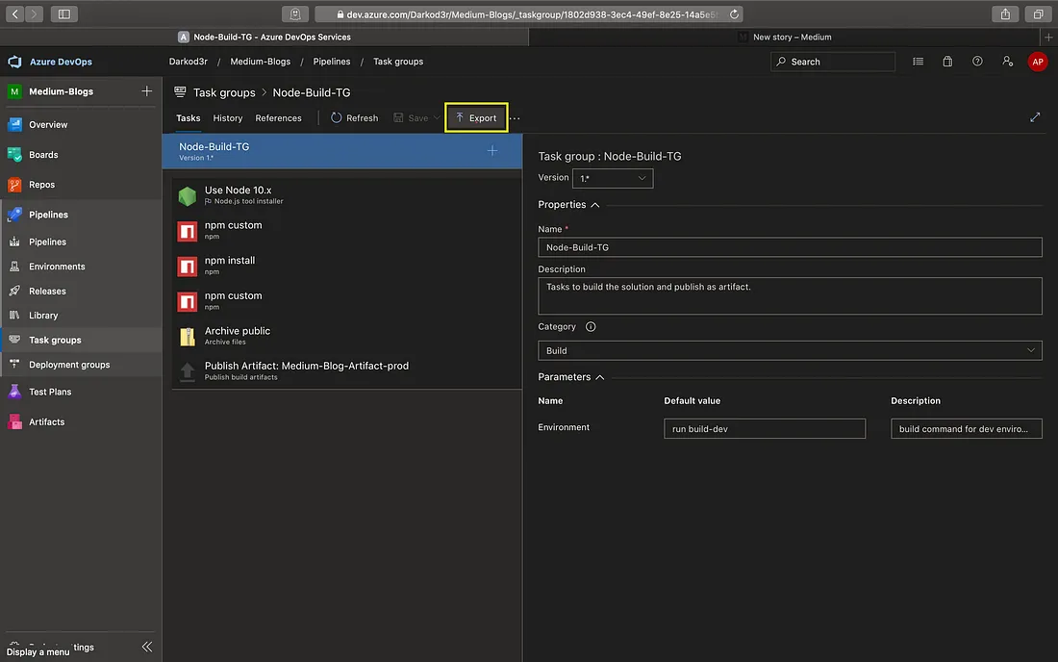Open a new browser tab
Image resolution: width=1058 pixels, height=662 pixels.
pyautogui.click(x=1048, y=38)
